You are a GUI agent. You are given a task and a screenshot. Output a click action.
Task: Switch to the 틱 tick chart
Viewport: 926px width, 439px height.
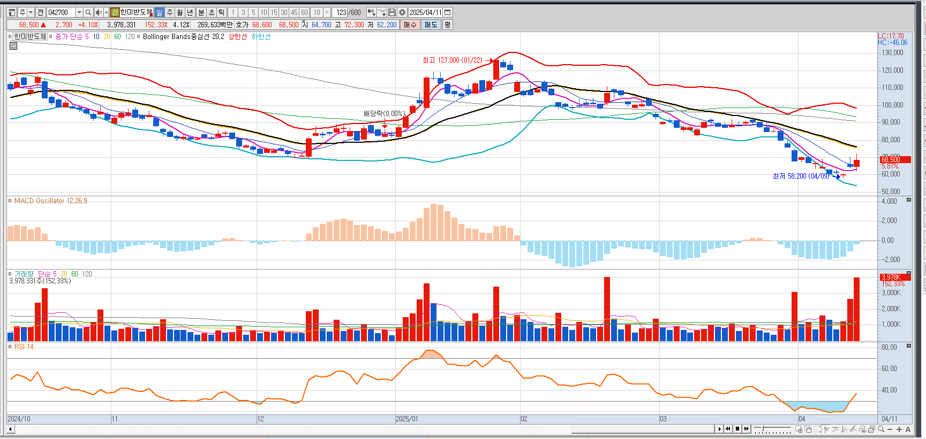(x=221, y=12)
